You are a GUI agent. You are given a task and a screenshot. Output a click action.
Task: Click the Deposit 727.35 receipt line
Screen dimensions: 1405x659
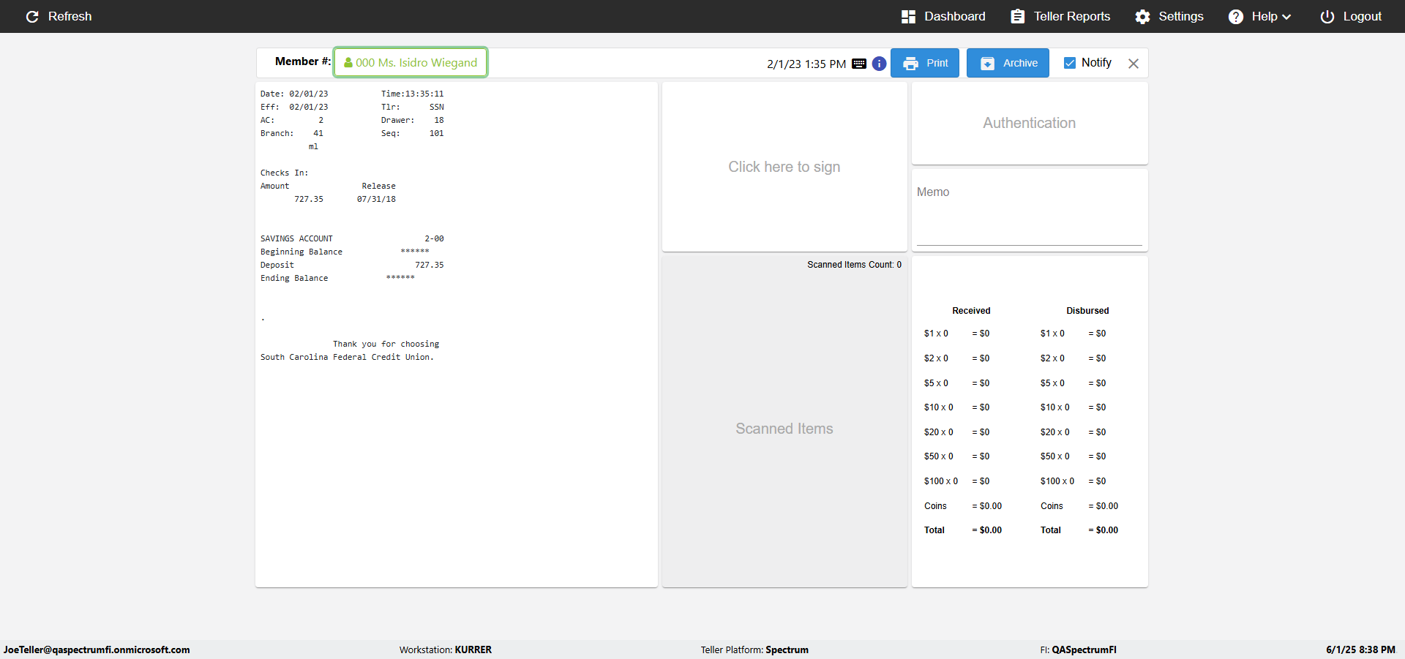352,265
